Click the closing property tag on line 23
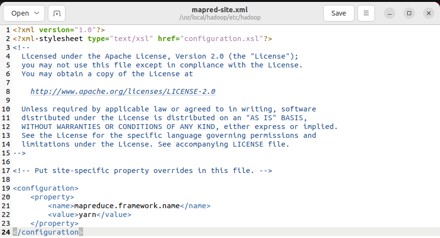The image size is (440, 238). pyautogui.click(x=54, y=223)
